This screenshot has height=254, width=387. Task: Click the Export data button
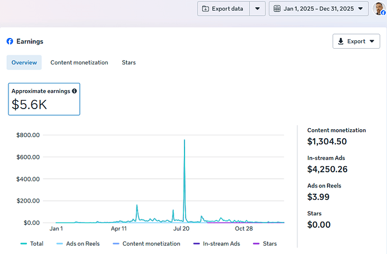point(223,8)
